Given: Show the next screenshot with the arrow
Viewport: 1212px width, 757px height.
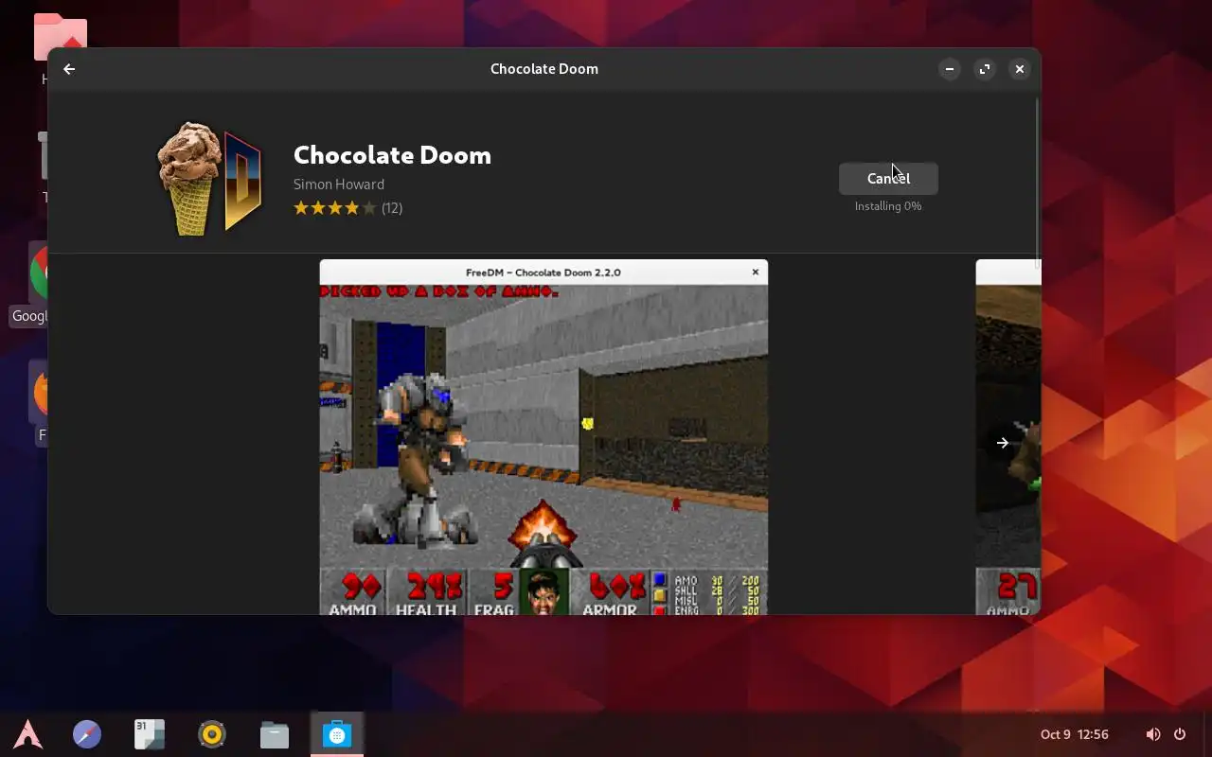Looking at the screenshot, I should [1003, 443].
